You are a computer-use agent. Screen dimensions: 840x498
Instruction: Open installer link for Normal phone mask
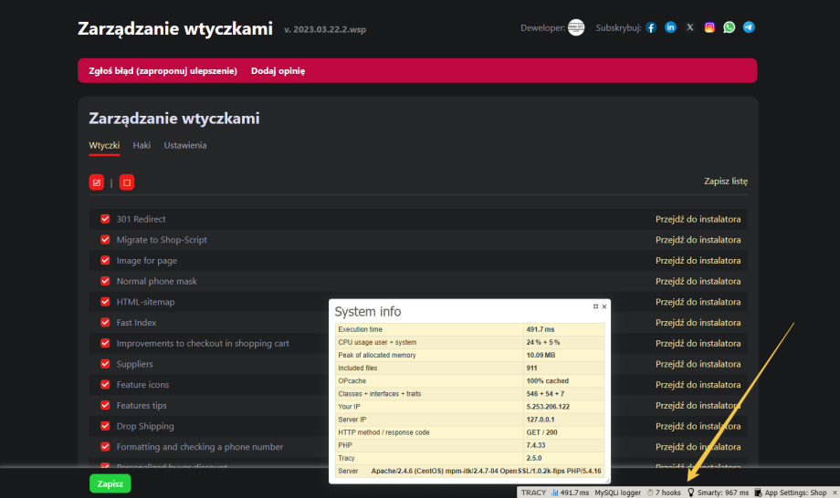coord(698,281)
